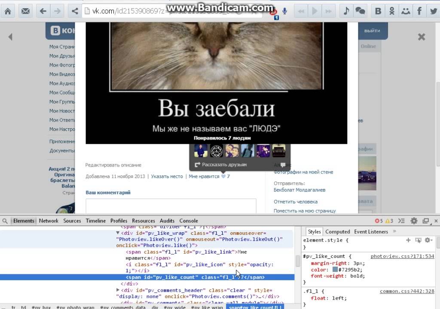Open styles gear dropdown menu
Screen dimensions: 440x309
[428, 240]
